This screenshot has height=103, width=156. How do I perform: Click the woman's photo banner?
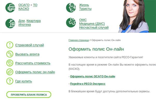coord(137,16)
